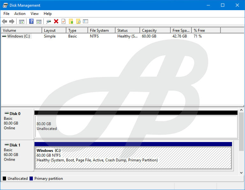Click the yellow folder with green arrow icon
This screenshot has width=245, height=190.
71,21
